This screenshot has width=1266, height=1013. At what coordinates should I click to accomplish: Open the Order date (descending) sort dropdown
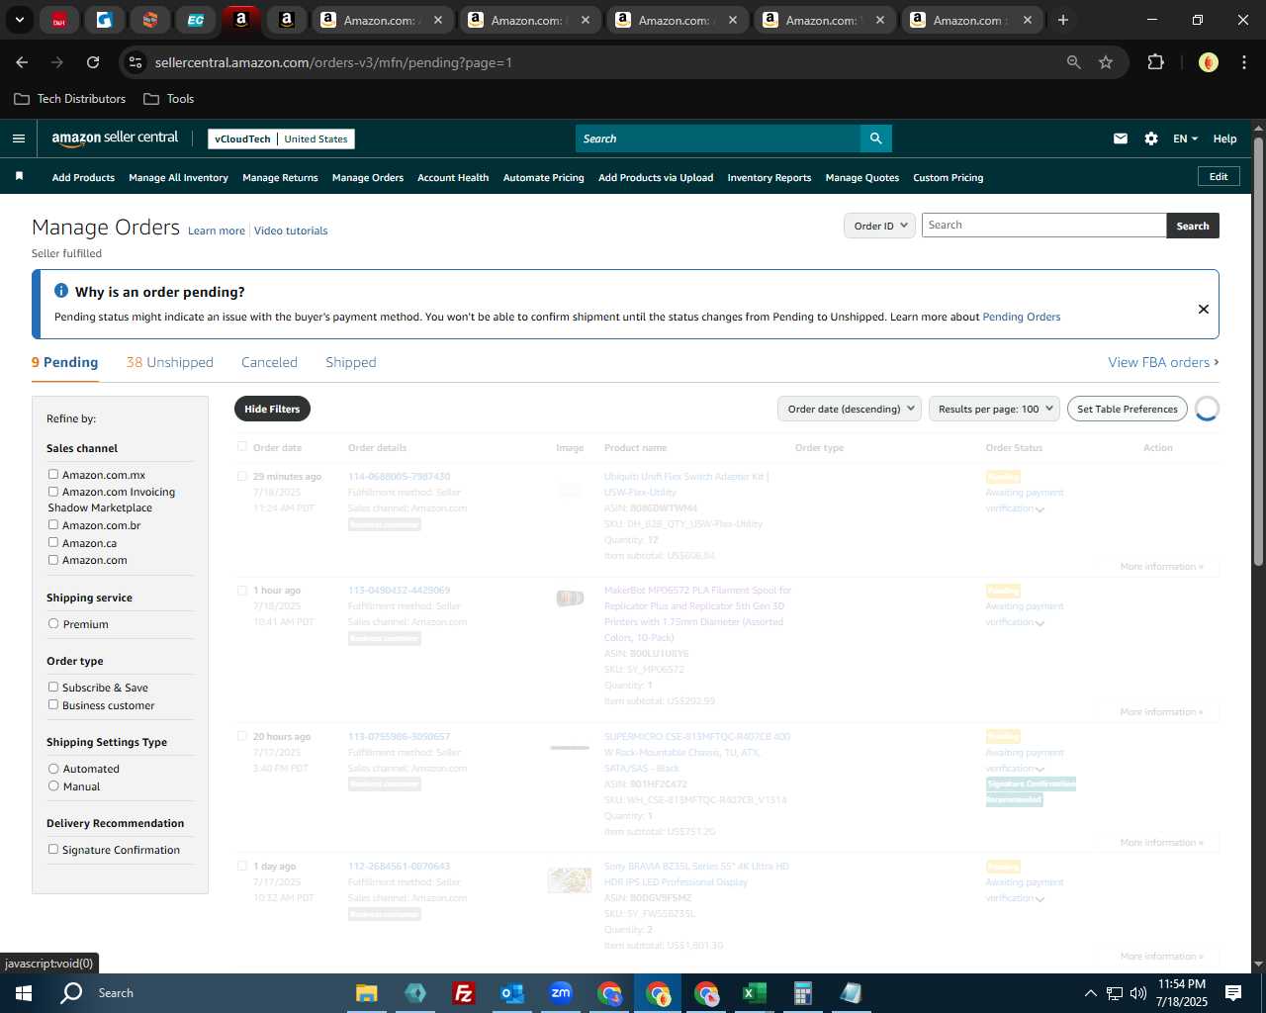click(850, 409)
